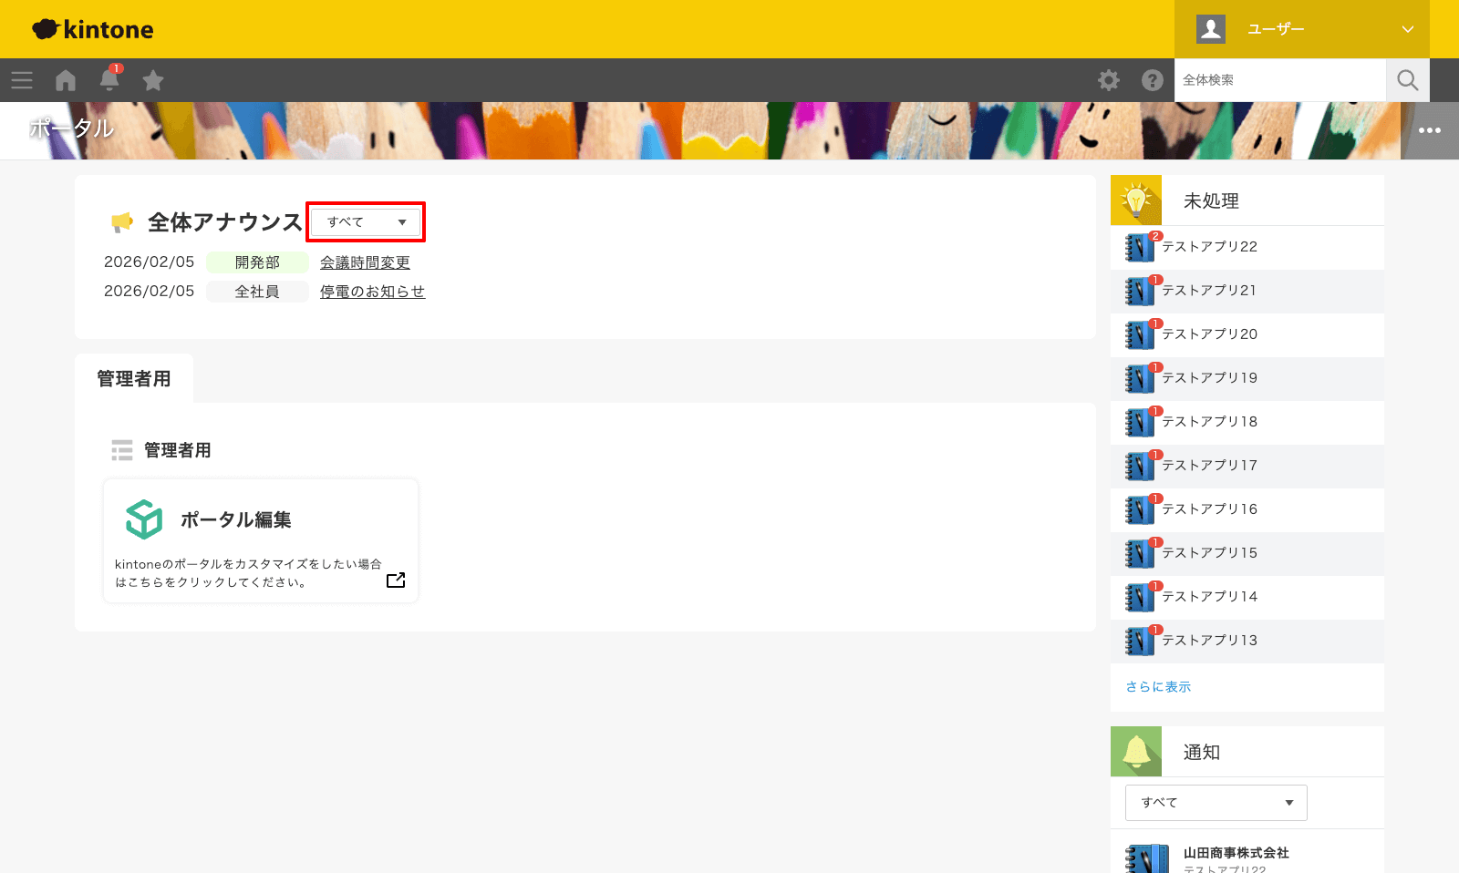Go to the Home portal icon
Screen dimensions: 1459x873
pyautogui.click(x=66, y=80)
